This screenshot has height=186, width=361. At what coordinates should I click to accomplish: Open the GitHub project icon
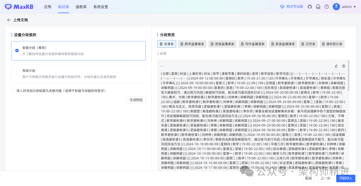[x=310, y=7]
